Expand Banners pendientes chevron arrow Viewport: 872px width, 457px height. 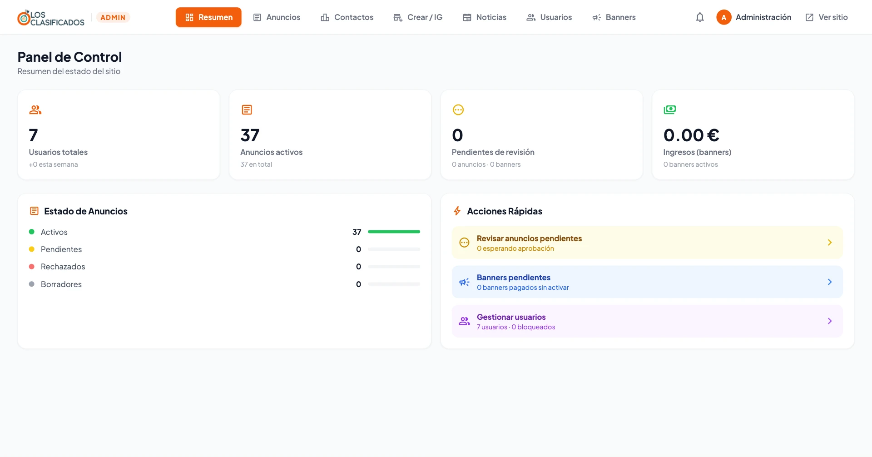click(x=830, y=282)
